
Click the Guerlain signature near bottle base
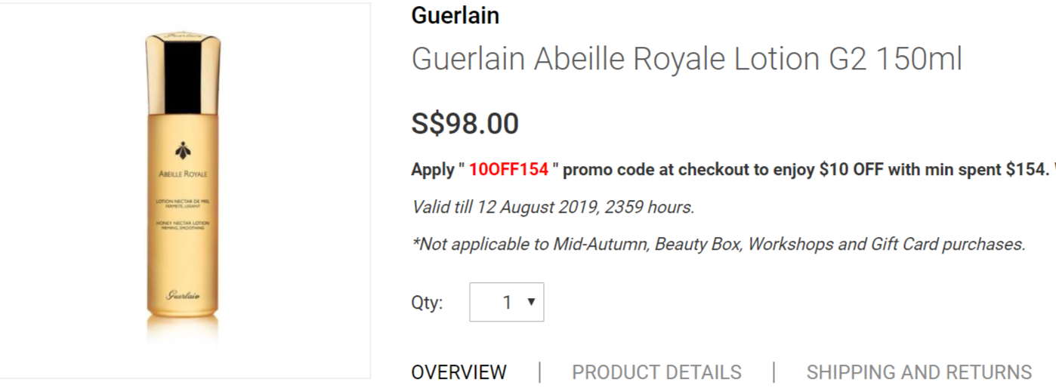click(184, 295)
